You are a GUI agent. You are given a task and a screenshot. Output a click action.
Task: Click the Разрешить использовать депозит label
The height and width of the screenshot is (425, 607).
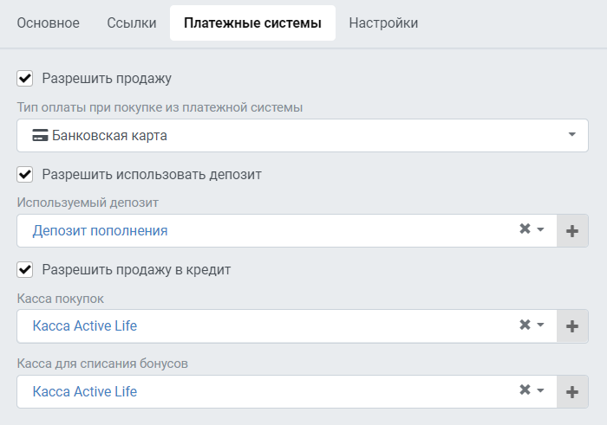point(152,174)
